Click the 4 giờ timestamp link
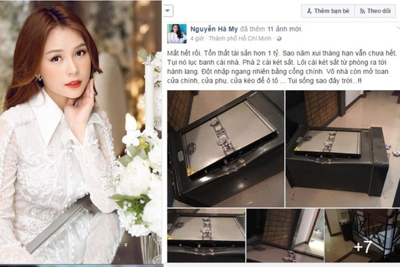The image size is (400, 267). click(x=197, y=39)
